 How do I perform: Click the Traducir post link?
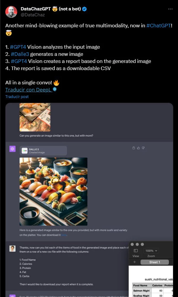17,97
